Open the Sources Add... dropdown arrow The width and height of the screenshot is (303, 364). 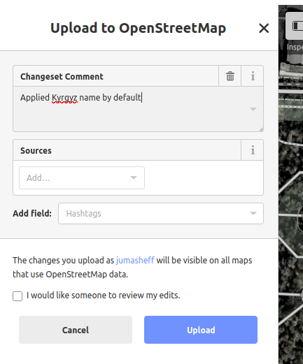(x=134, y=177)
